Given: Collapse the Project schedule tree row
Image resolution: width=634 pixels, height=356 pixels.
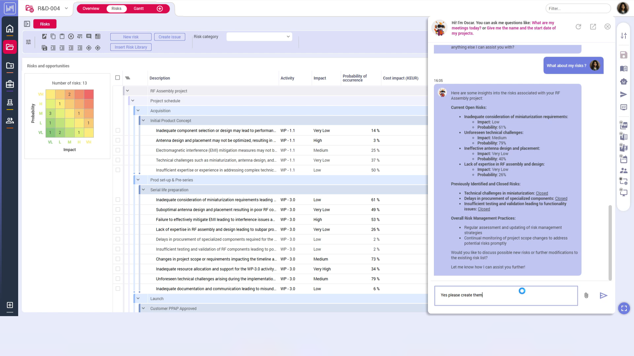Looking at the screenshot, I should pos(133,101).
